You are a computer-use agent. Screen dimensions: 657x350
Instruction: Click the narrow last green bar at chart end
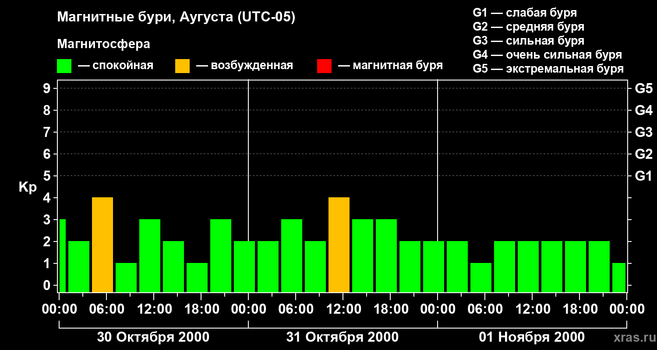(619, 277)
